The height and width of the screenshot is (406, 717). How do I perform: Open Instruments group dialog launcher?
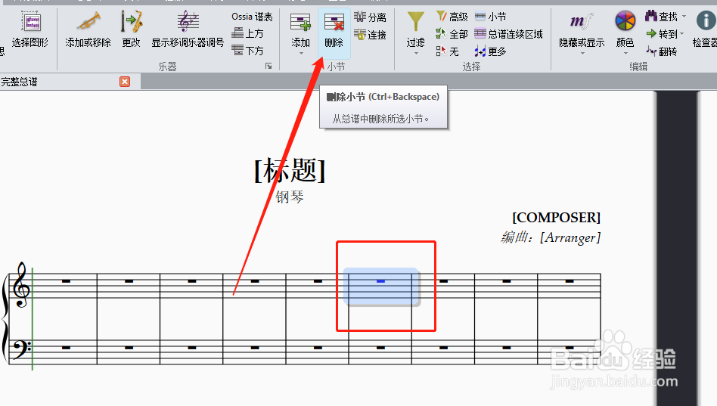pyautogui.click(x=268, y=67)
